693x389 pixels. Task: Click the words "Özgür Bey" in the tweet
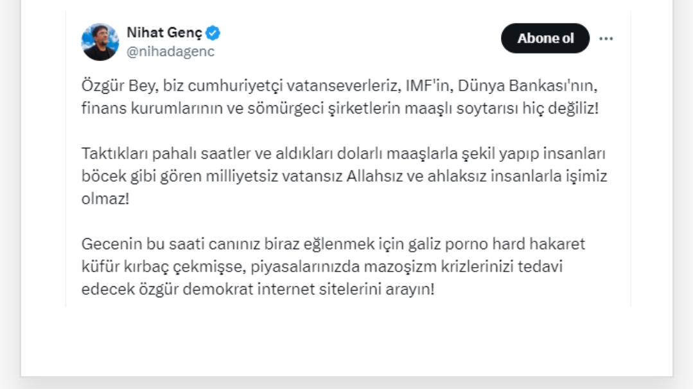click(119, 85)
